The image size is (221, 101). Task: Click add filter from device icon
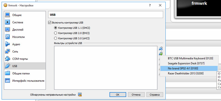[x=161, y=53]
